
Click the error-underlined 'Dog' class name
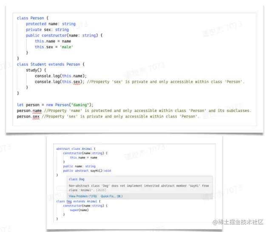pos(69,201)
